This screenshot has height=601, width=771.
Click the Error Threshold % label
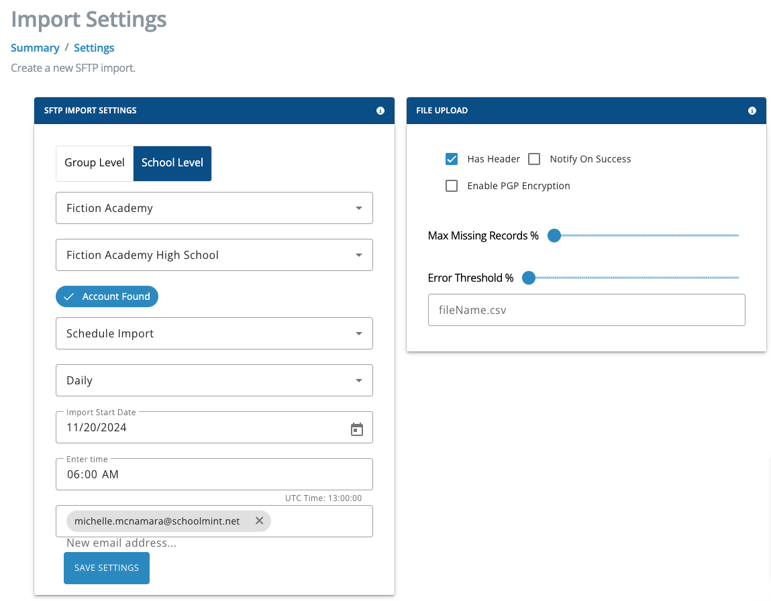[470, 278]
